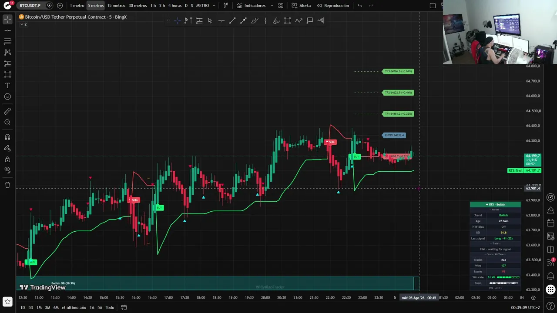Select the 5 metros timeframe
This screenshot has height=313, width=557.
click(95, 6)
